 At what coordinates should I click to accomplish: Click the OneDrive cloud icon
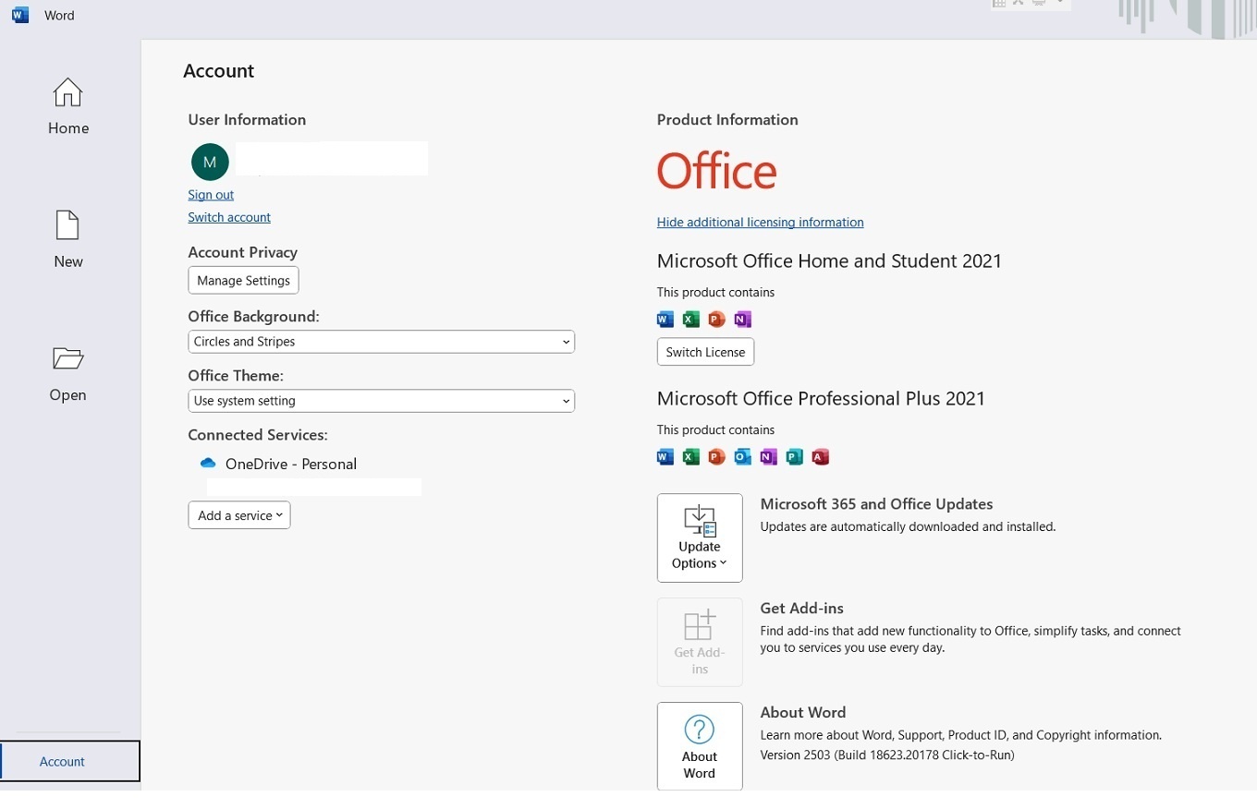tap(208, 463)
